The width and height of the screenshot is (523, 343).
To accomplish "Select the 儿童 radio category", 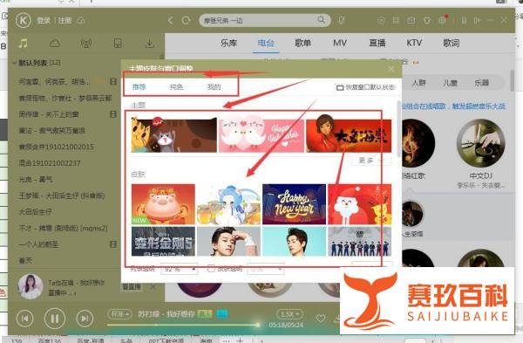I will (x=450, y=83).
